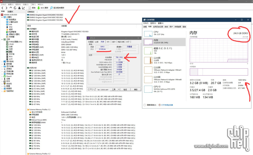Open the CPU-Z 工具 dropdown arrow
Viewport: 253px width, 155px height.
coord(119,90)
